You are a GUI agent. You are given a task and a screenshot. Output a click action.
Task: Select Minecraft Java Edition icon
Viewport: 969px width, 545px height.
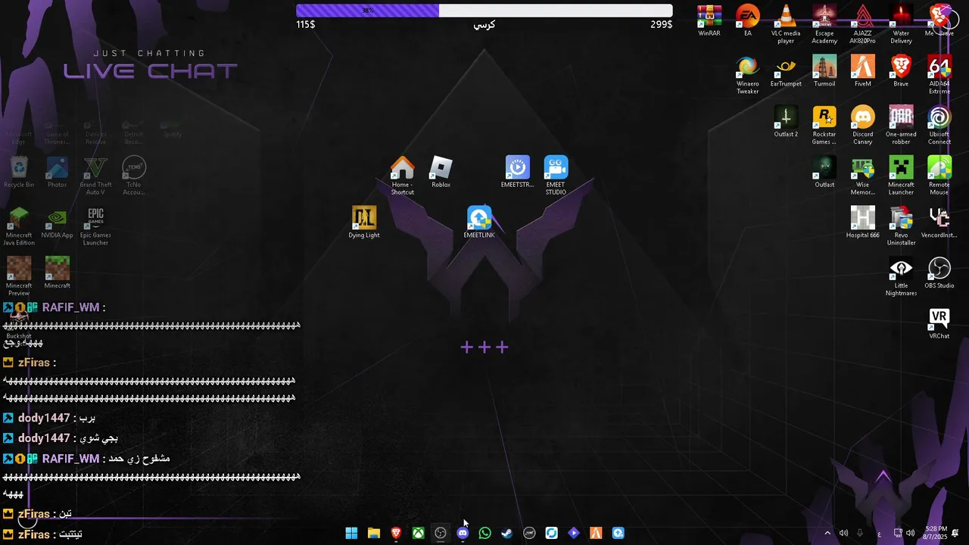19,226
